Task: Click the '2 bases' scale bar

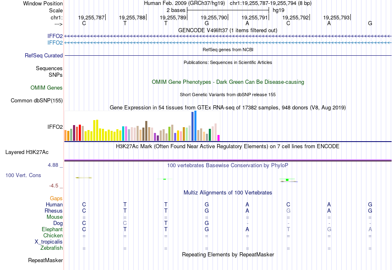Action: tap(228, 10)
